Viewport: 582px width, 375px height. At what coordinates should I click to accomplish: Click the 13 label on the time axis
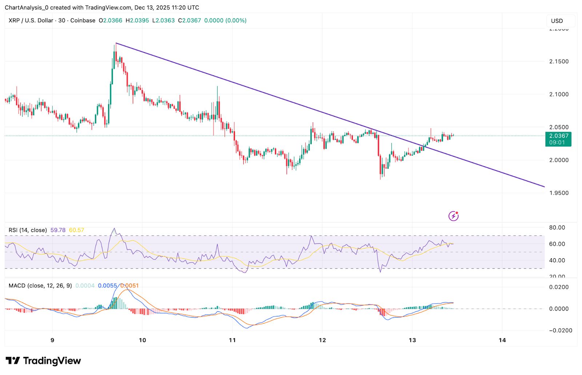pos(412,340)
